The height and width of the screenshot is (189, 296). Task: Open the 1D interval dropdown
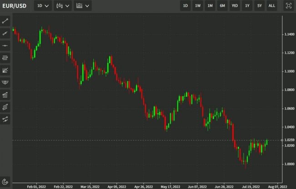(42, 6)
